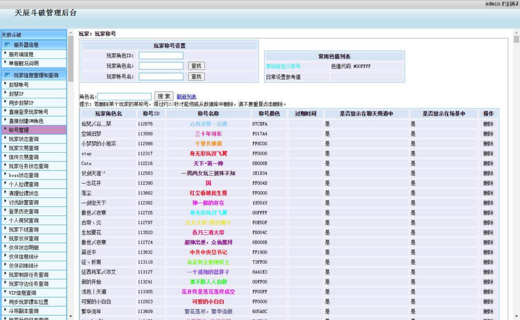
Task: Delete title 113662 红尘看破此生愿
Action: pyautogui.click(x=488, y=193)
